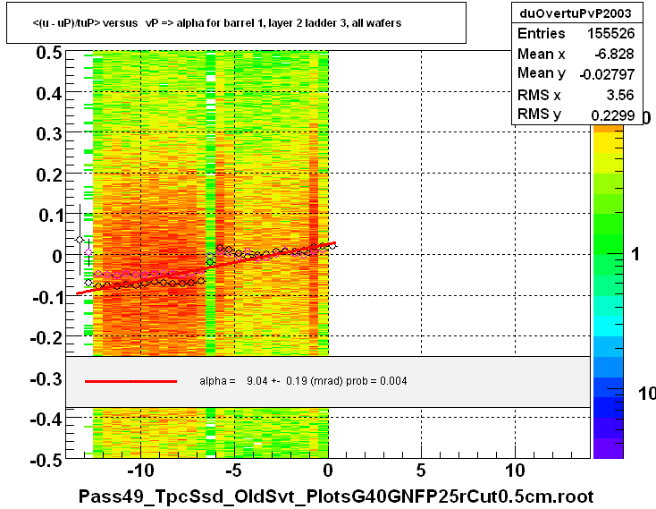Click the y-axis label -0.4
The width and height of the screenshot is (656, 509).
point(46,419)
